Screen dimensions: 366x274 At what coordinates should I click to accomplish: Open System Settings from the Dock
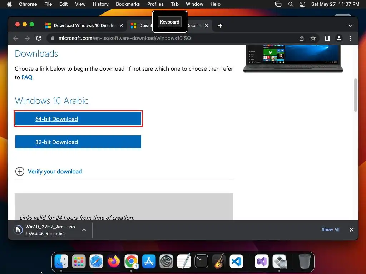point(166,261)
